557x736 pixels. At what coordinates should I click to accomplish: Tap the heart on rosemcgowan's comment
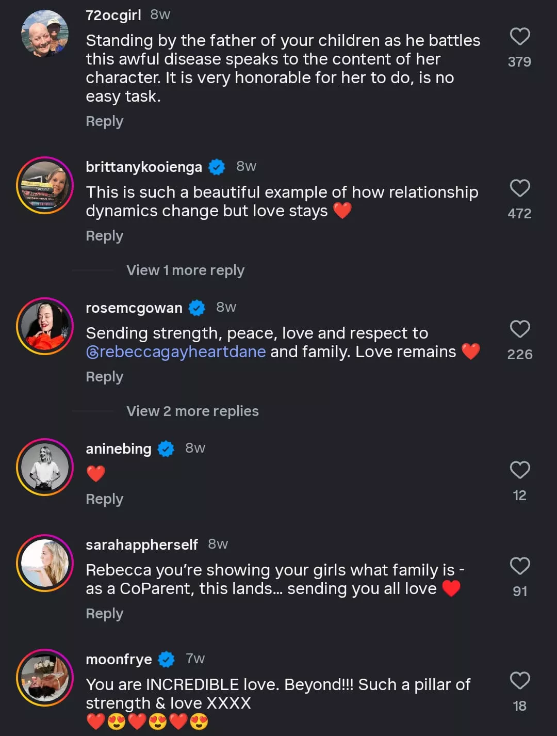point(519,329)
